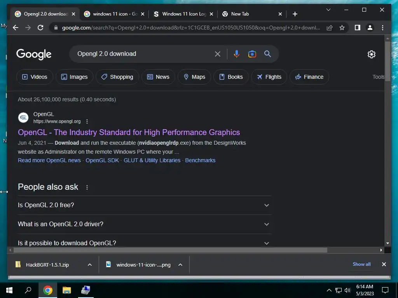Share this page via the share icon
The width and height of the screenshot is (398, 298).
tap(330, 28)
